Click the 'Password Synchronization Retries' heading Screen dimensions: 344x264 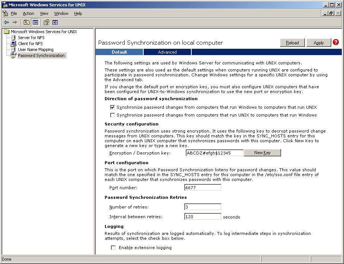coord(146,197)
